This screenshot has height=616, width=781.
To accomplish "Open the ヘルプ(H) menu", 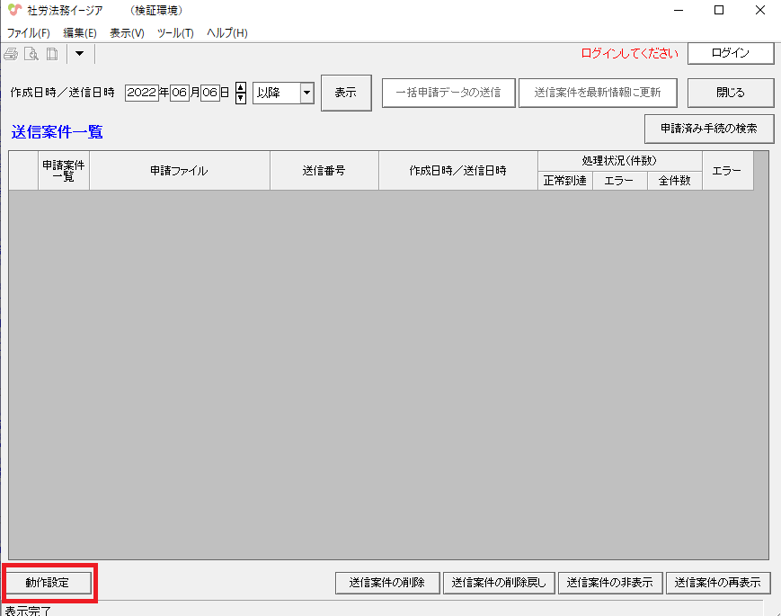I will click(x=226, y=33).
